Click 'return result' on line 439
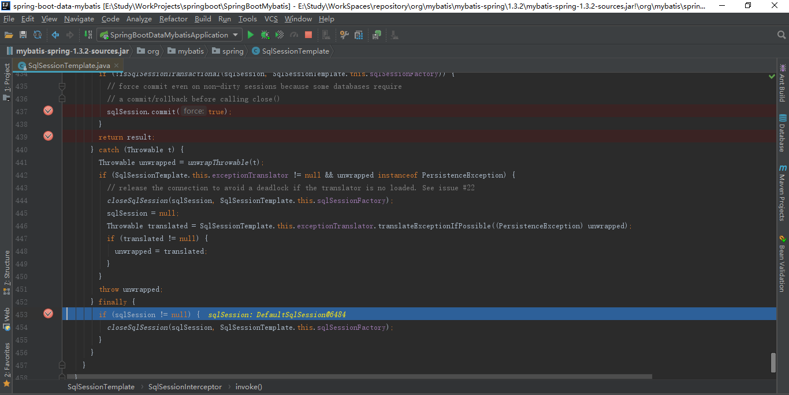Viewport: 789px width, 395px height. (125, 137)
